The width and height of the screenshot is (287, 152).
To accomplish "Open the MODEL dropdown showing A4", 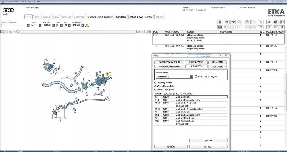I will tap(41, 25).
